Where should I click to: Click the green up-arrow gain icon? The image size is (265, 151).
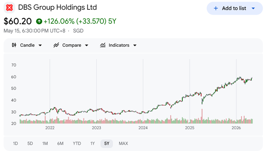pos(39,21)
